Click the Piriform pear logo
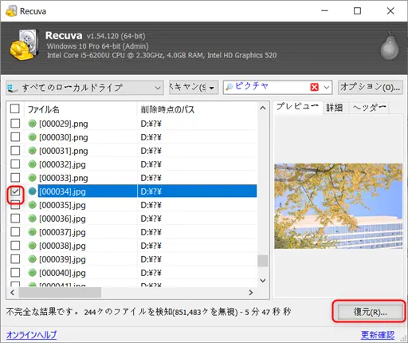The height and width of the screenshot is (343, 408). pos(390,45)
